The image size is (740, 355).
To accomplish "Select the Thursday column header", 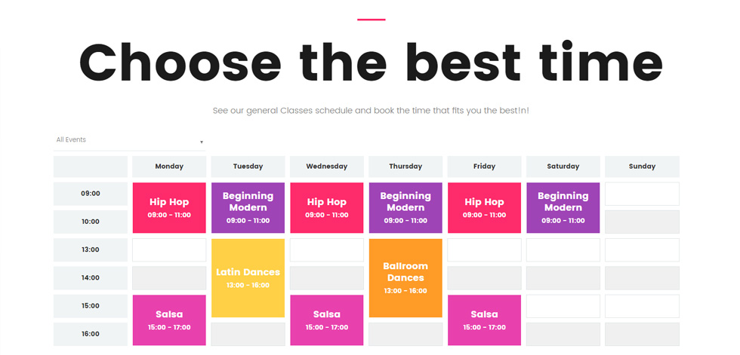I will coord(405,167).
